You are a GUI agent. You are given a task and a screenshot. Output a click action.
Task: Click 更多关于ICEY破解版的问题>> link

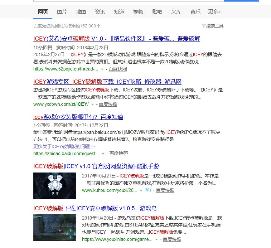64,147
